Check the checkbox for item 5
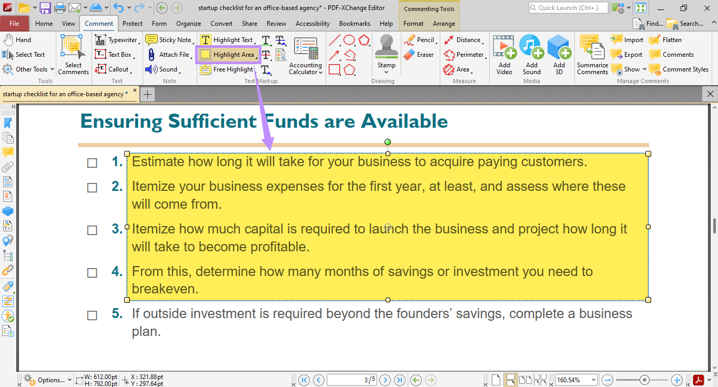718x387 pixels. coord(93,314)
